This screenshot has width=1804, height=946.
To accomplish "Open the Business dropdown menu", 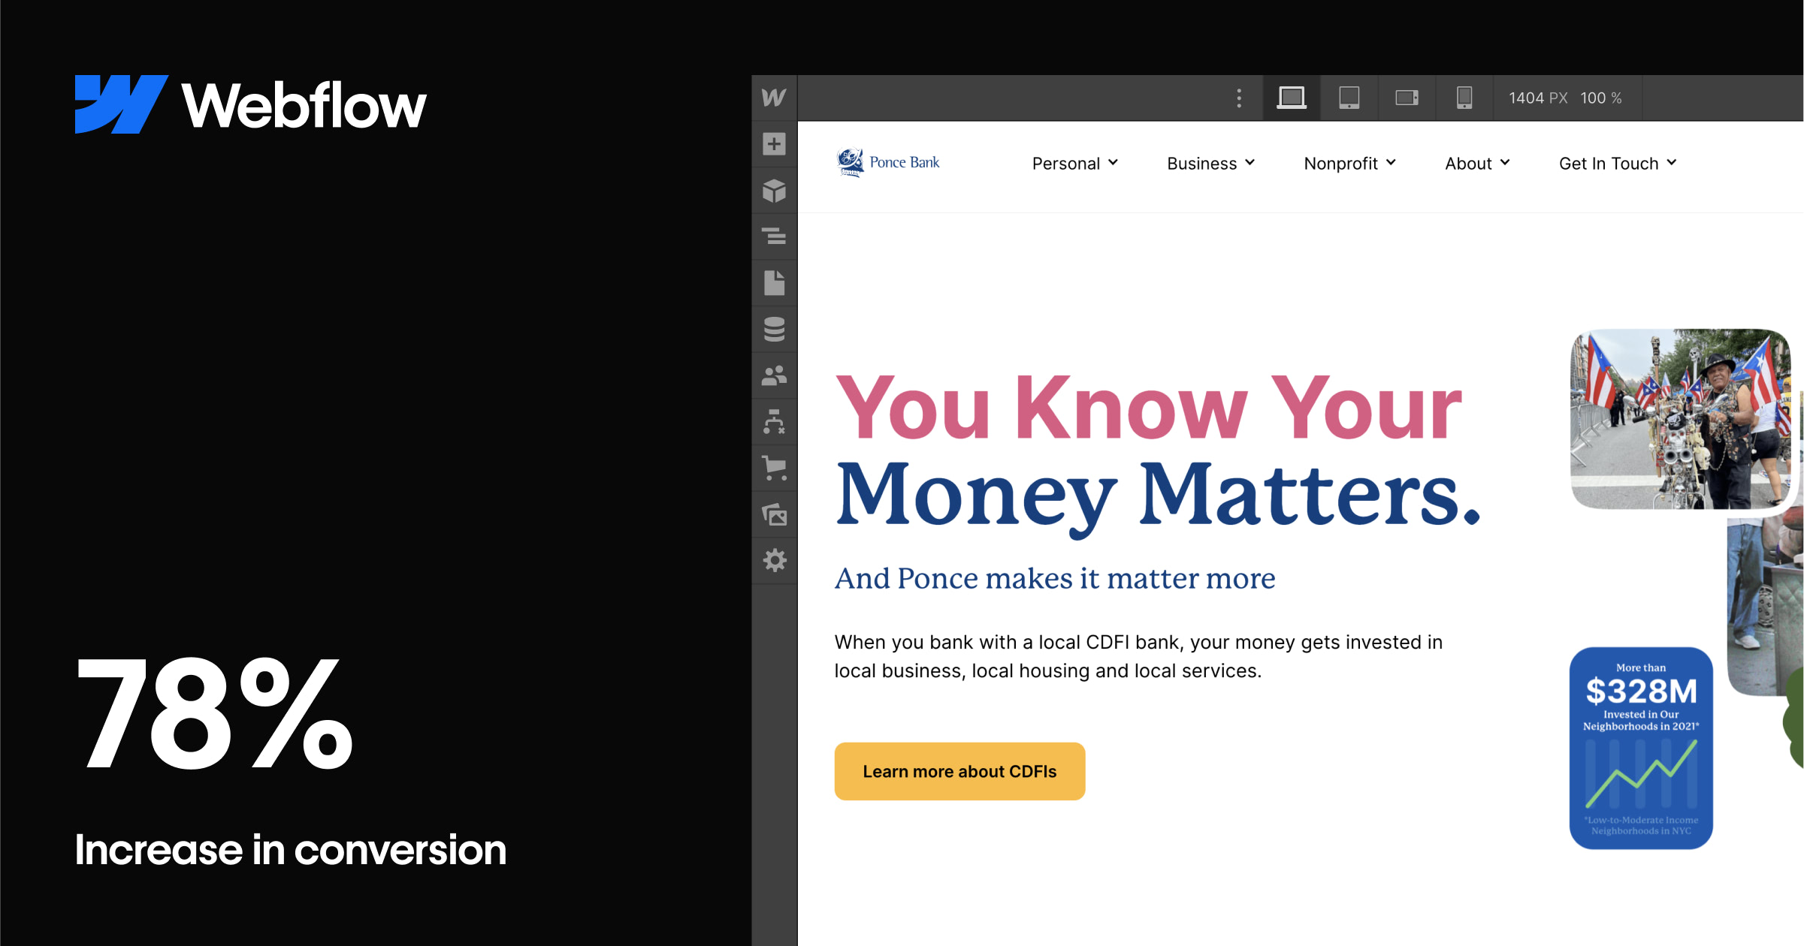I will pyautogui.click(x=1210, y=163).
